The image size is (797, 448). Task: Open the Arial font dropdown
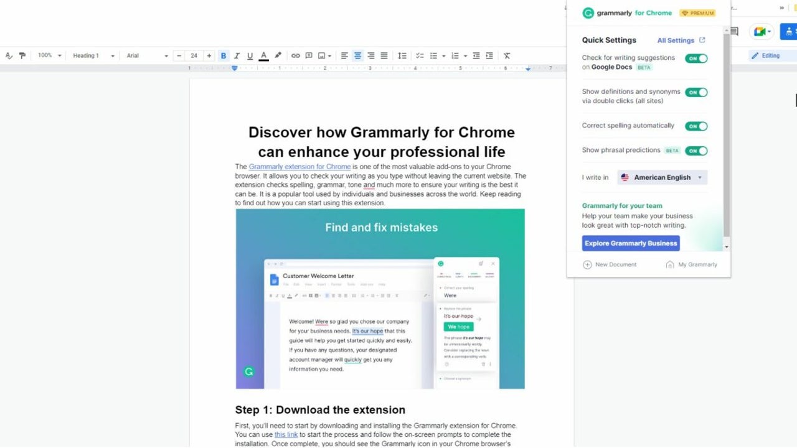point(147,56)
